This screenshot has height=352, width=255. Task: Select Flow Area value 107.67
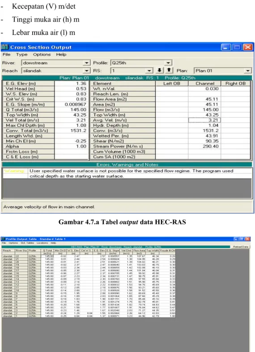pyautogui.click(x=139, y=256)
